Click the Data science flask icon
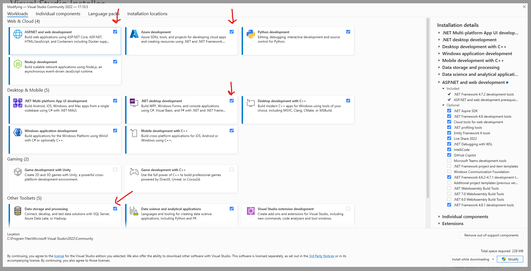 coord(134,211)
